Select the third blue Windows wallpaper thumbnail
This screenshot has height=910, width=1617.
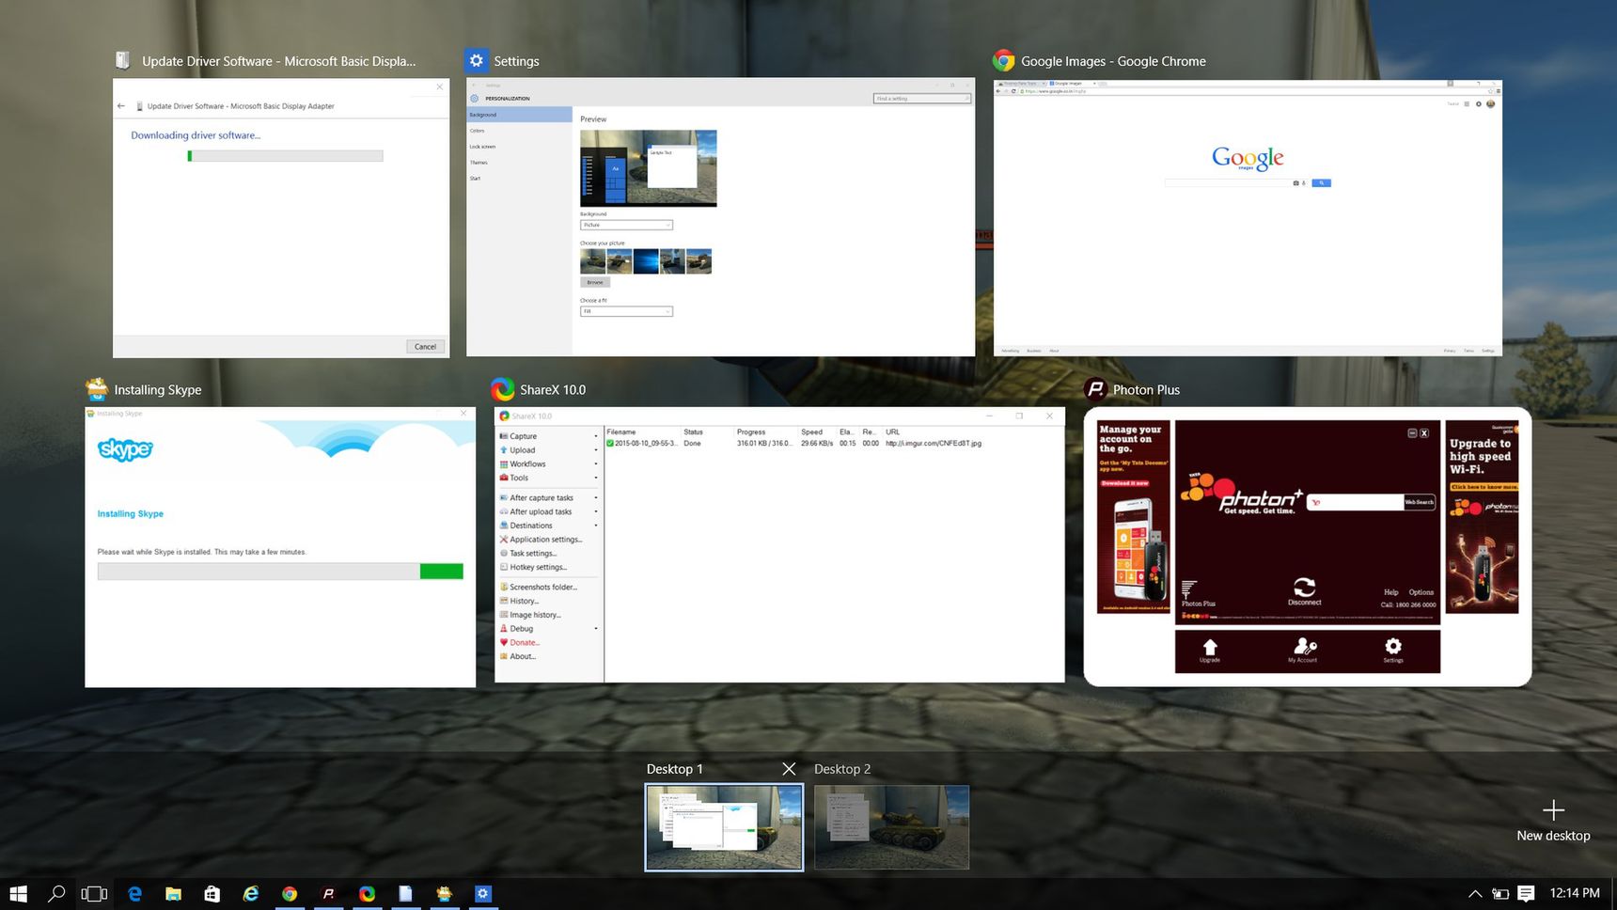click(x=646, y=260)
